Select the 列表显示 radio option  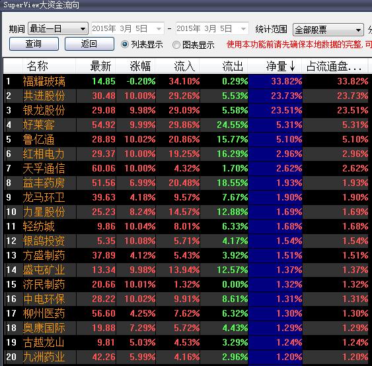point(142,44)
